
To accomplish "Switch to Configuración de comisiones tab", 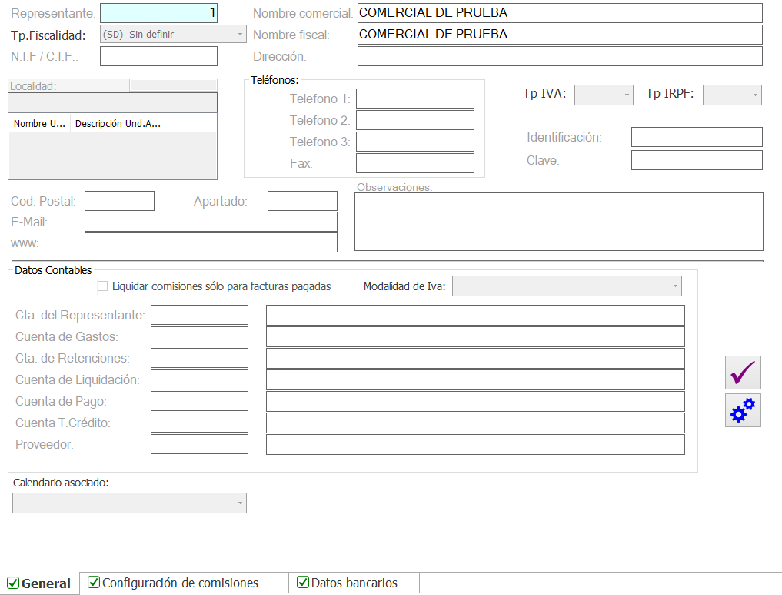I will (x=183, y=583).
